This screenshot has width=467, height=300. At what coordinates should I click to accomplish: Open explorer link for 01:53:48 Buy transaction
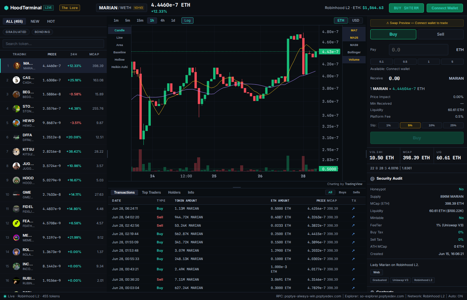[x=353, y=250]
